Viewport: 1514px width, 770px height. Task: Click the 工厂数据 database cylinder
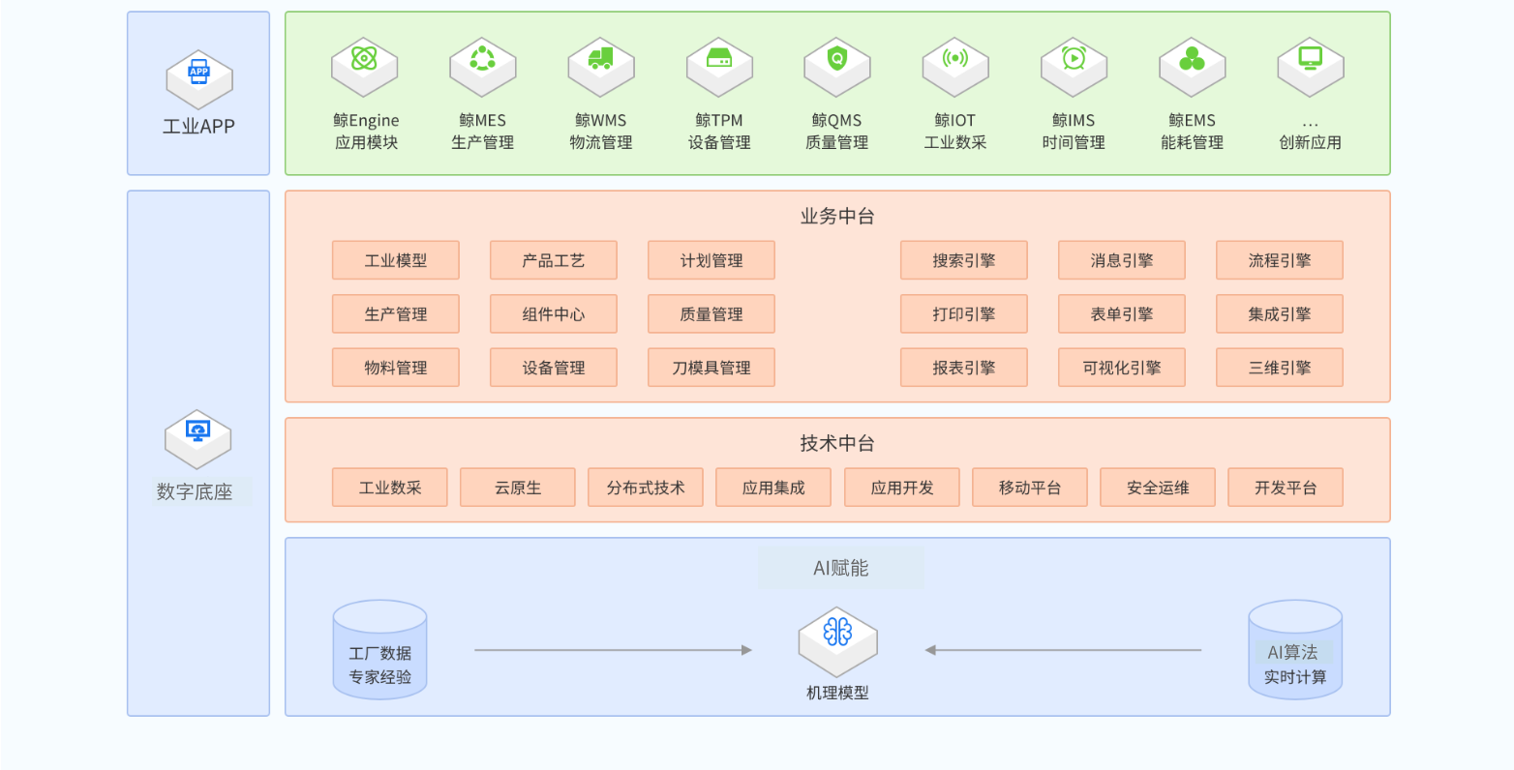point(379,650)
